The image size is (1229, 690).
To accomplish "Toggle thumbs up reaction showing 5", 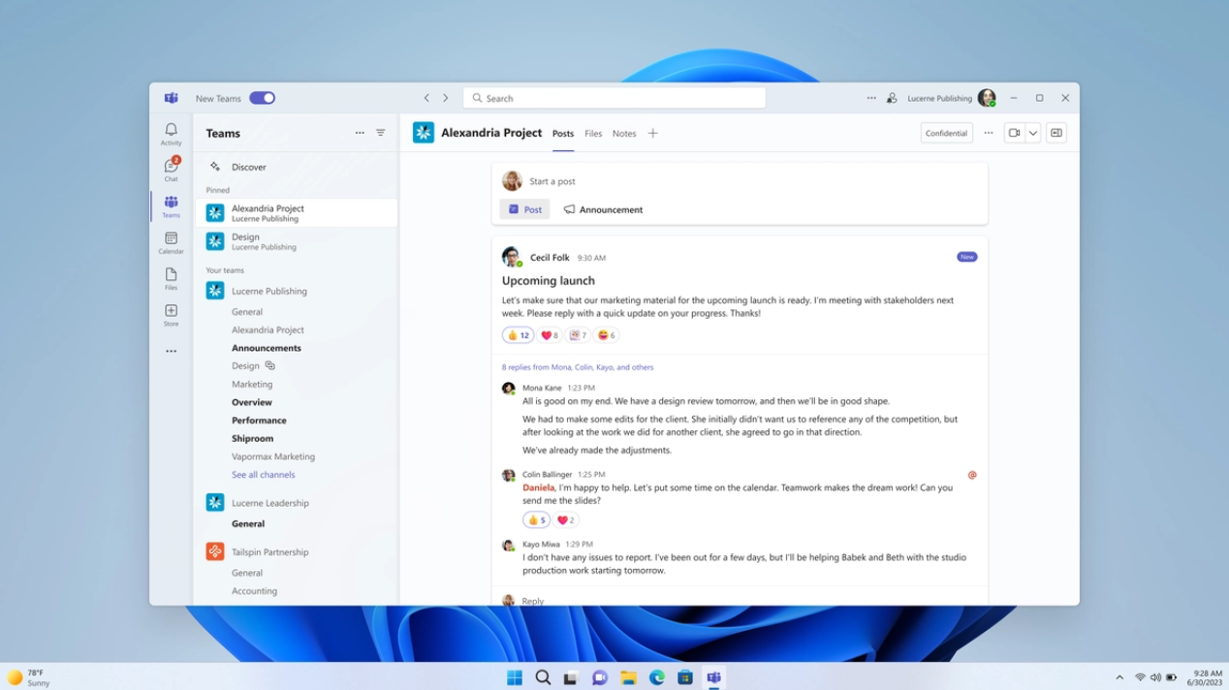I will coord(536,520).
